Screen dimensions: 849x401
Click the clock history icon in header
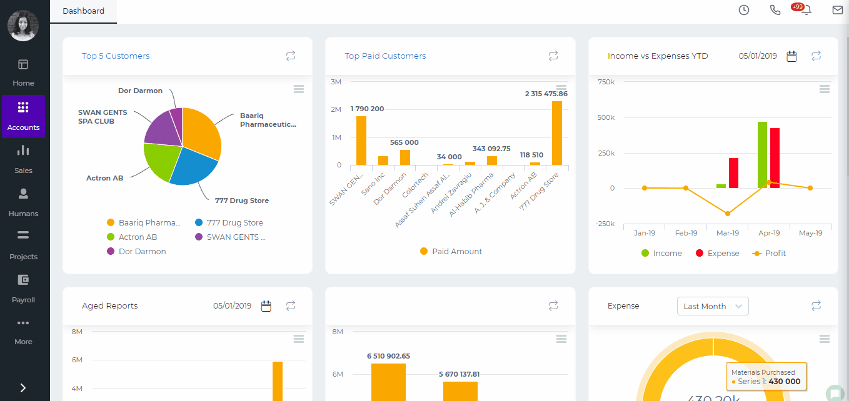pyautogui.click(x=743, y=10)
